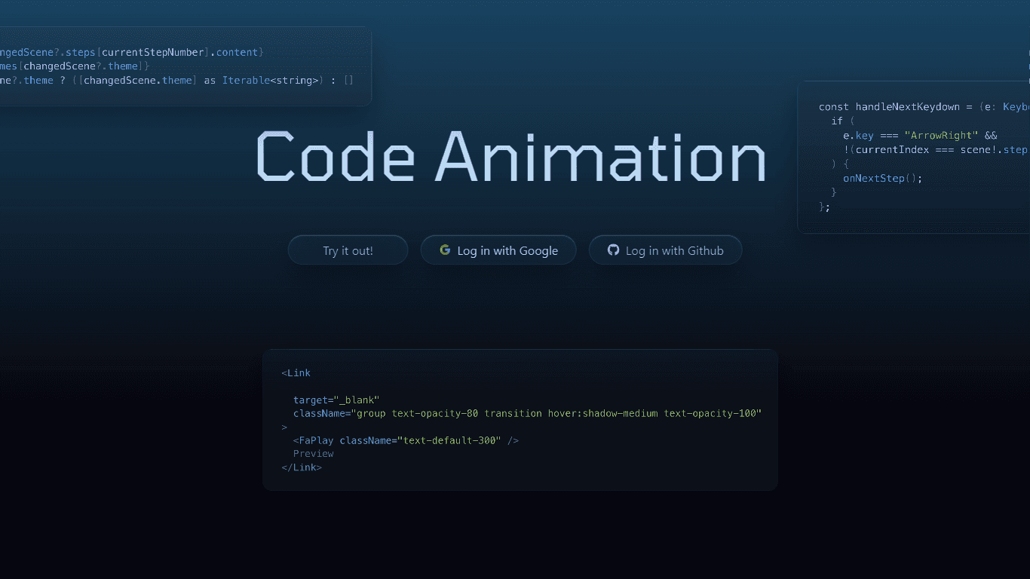Click the Github octocat icon

point(613,250)
